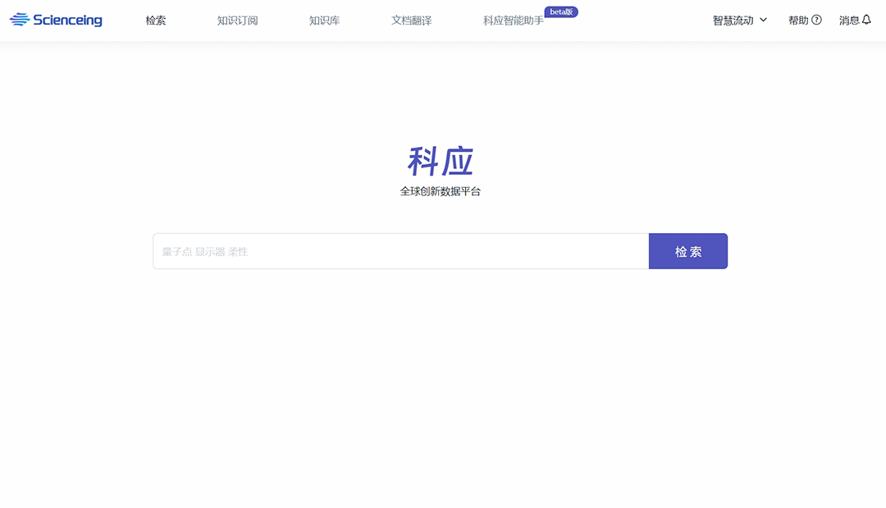Launch 科应智能助手 from the navigation bar

tap(513, 21)
